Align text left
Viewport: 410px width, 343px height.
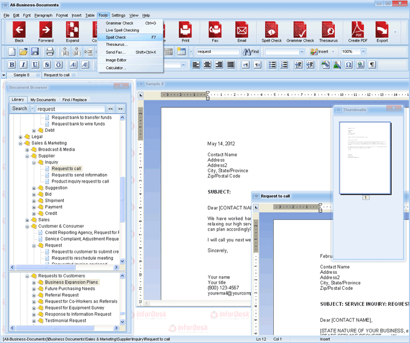pos(196,64)
